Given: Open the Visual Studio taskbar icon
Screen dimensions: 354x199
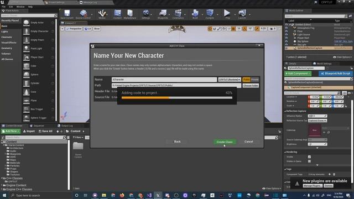Looking at the screenshot, I should point(149,195).
